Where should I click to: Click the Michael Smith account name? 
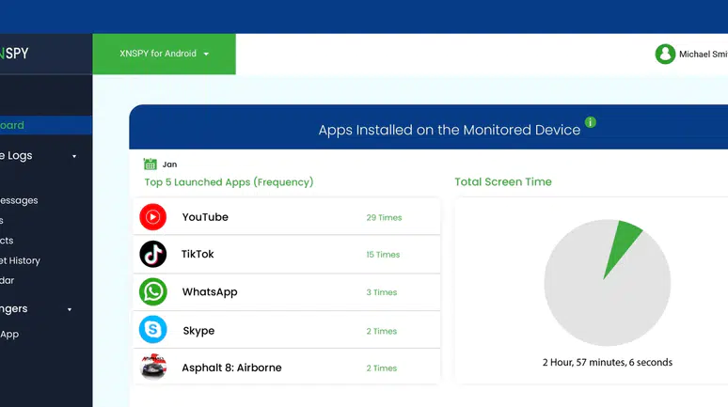(704, 55)
